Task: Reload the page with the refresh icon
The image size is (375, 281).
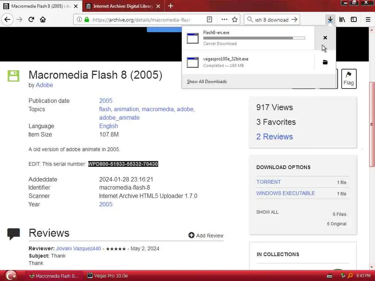Action: point(31,19)
